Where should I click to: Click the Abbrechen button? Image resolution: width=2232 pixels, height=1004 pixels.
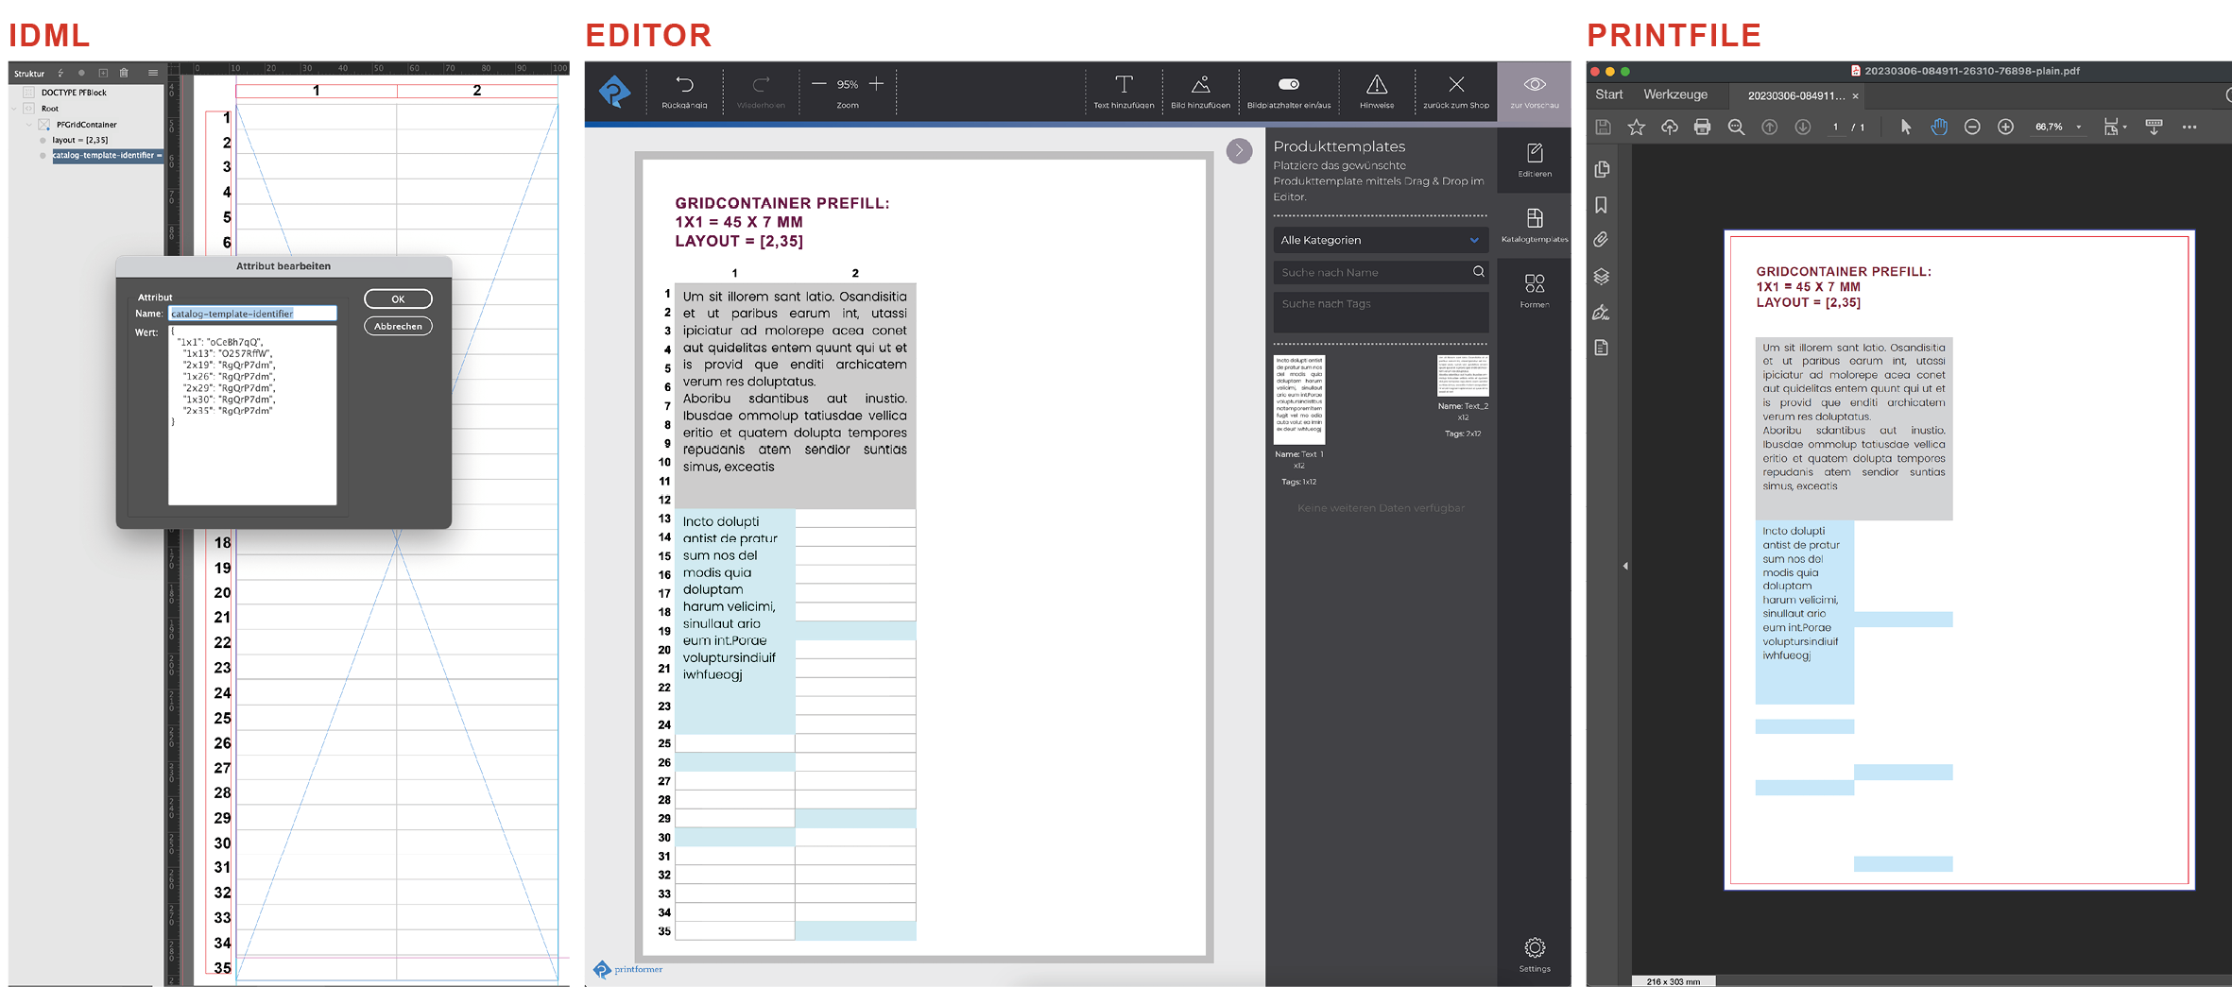coord(398,327)
